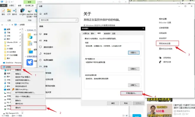Select Ubuntu-20.04 in Quick access
This screenshot has height=117, width=195.
(12, 42)
